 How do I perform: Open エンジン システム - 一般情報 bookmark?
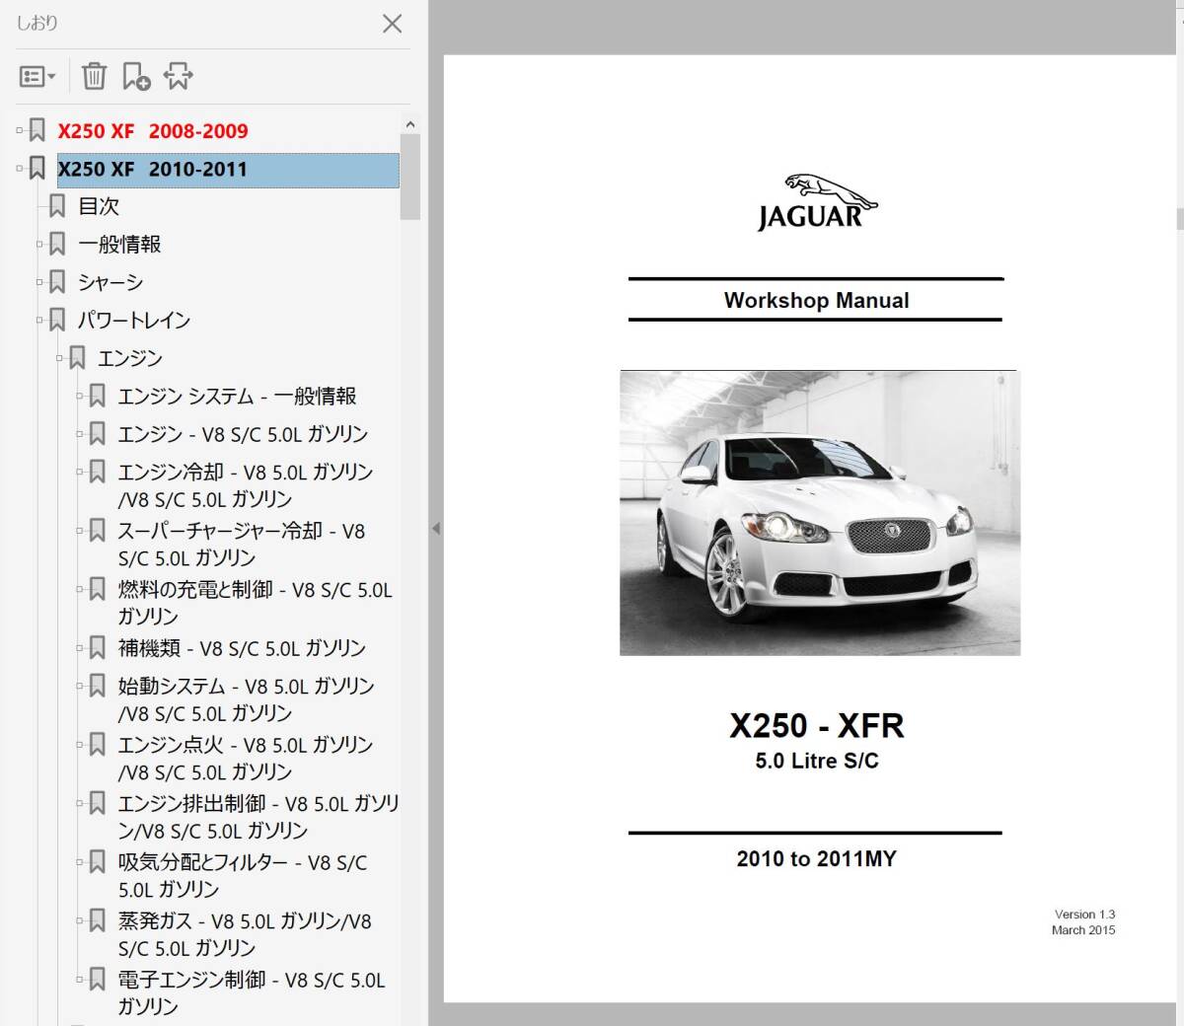click(x=237, y=396)
